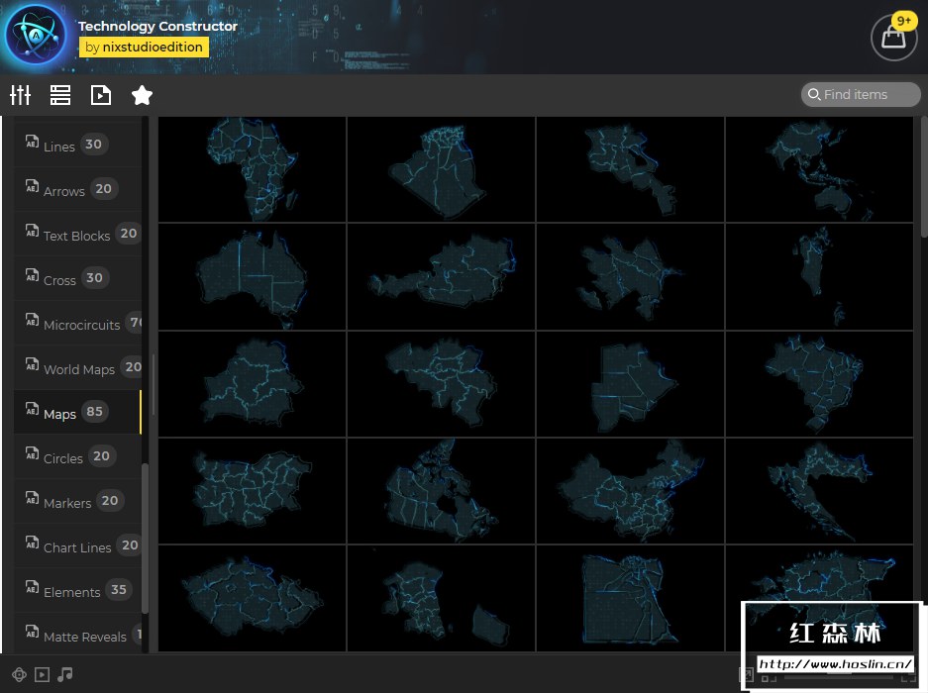The height and width of the screenshot is (693, 928).
Task: Type in the Find items search field
Action: 861,95
